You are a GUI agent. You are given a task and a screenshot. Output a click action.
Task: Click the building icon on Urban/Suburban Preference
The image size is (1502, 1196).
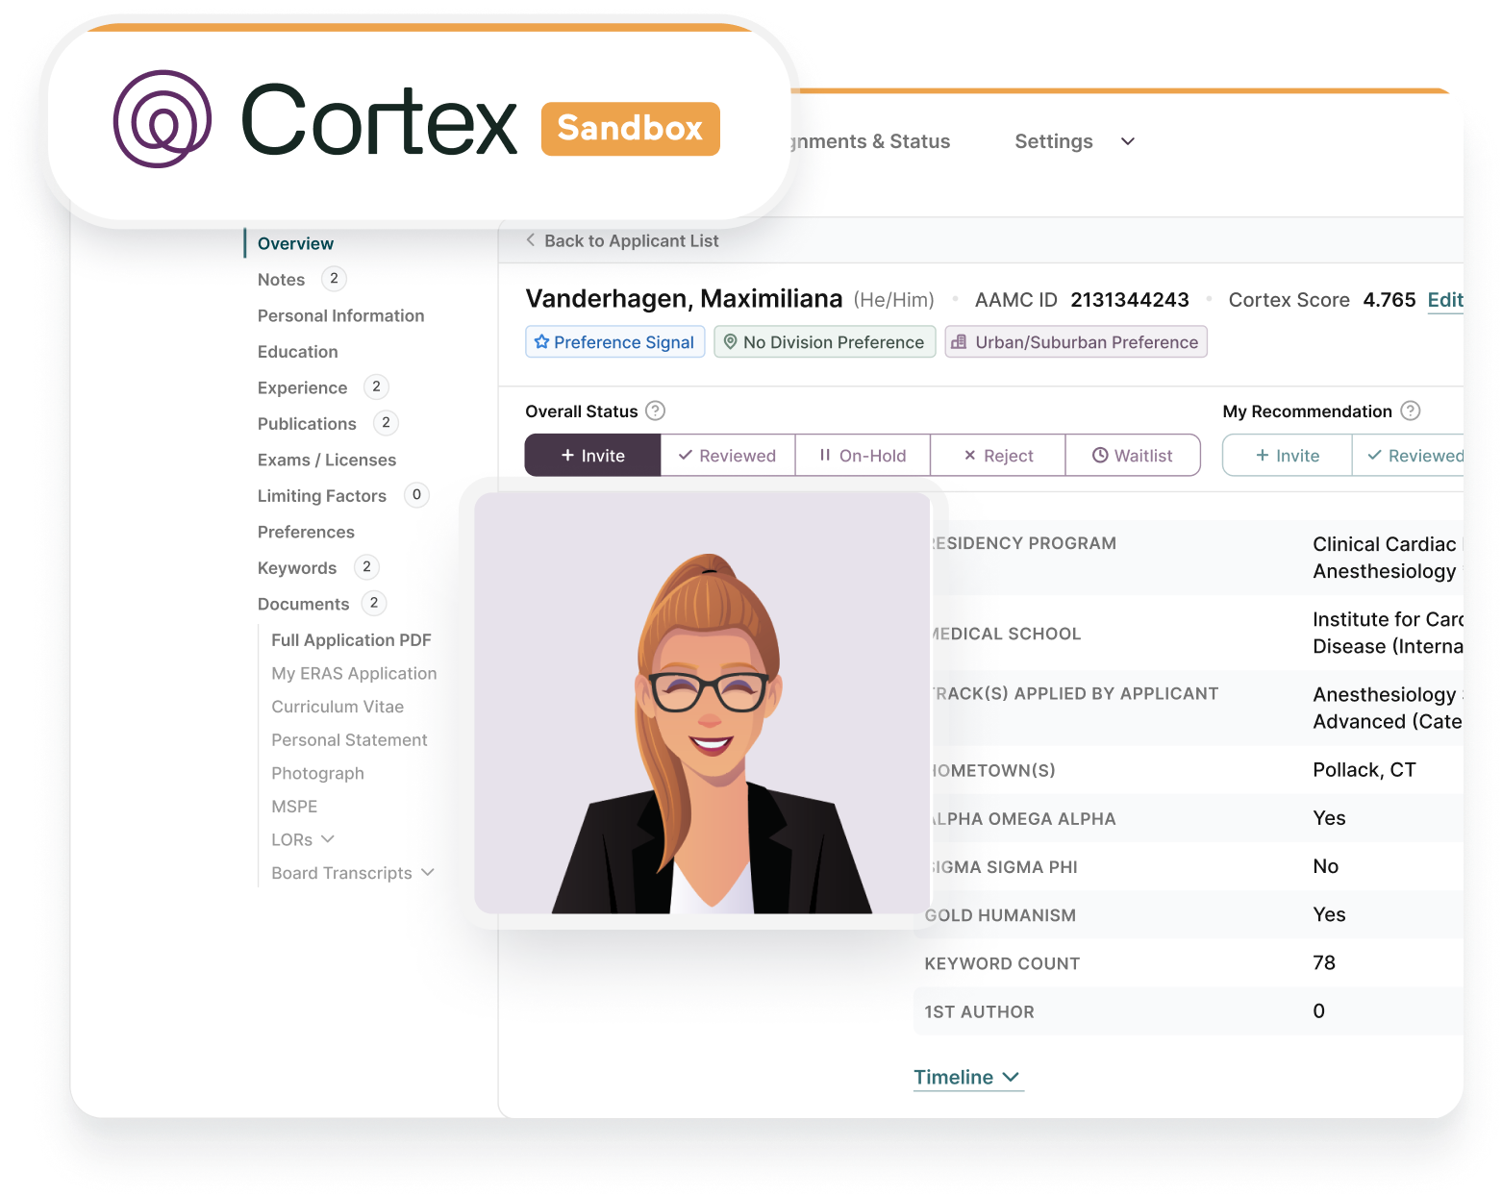[963, 342]
